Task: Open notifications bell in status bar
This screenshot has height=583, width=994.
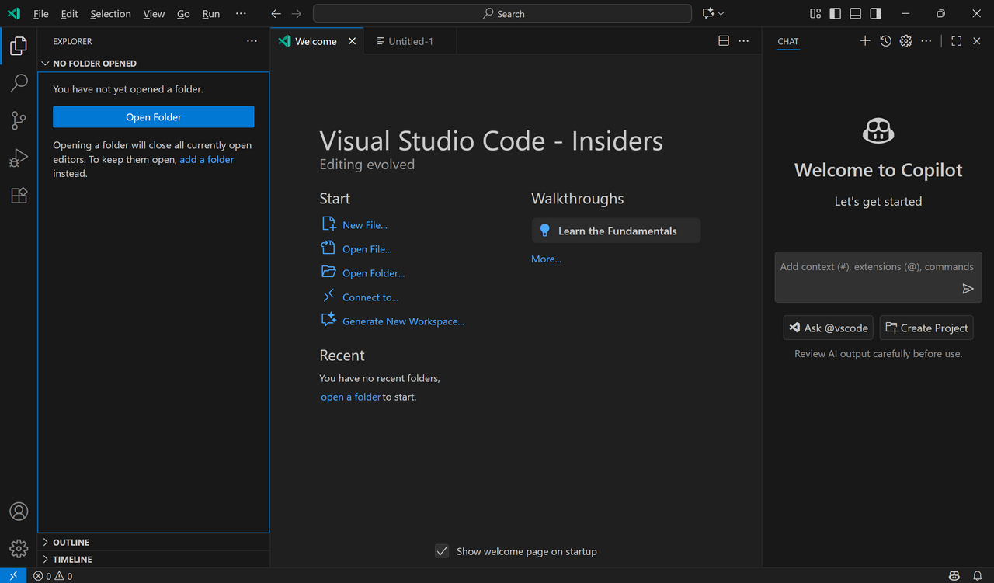Action: (977, 576)
